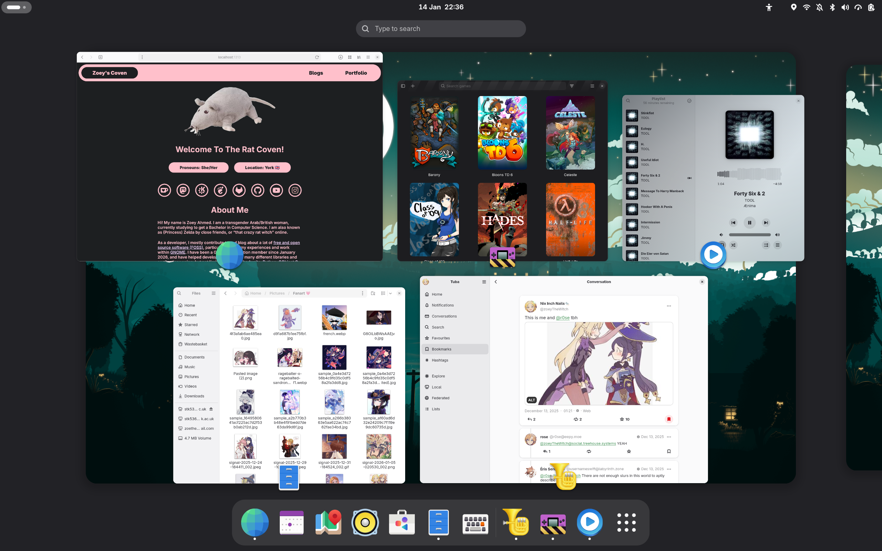
Task: Open Mastodon social icon on Zoey's page
Action: coord(183,190)
